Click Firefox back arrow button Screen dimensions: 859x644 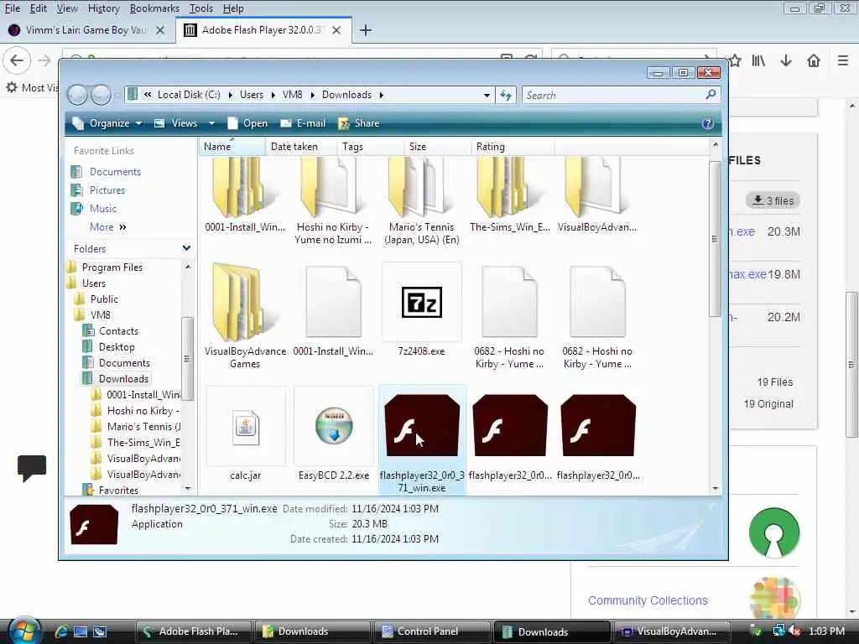(17, 60)
